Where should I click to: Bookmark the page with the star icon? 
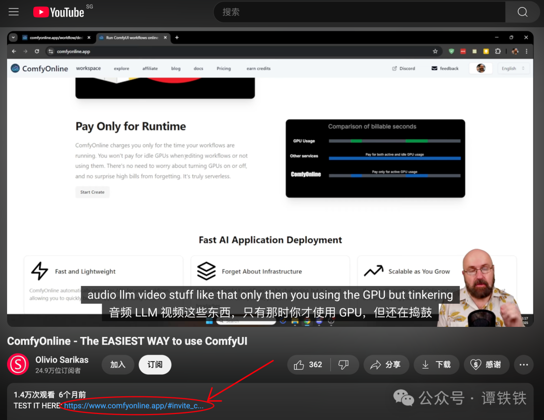[x=435, y=51]
